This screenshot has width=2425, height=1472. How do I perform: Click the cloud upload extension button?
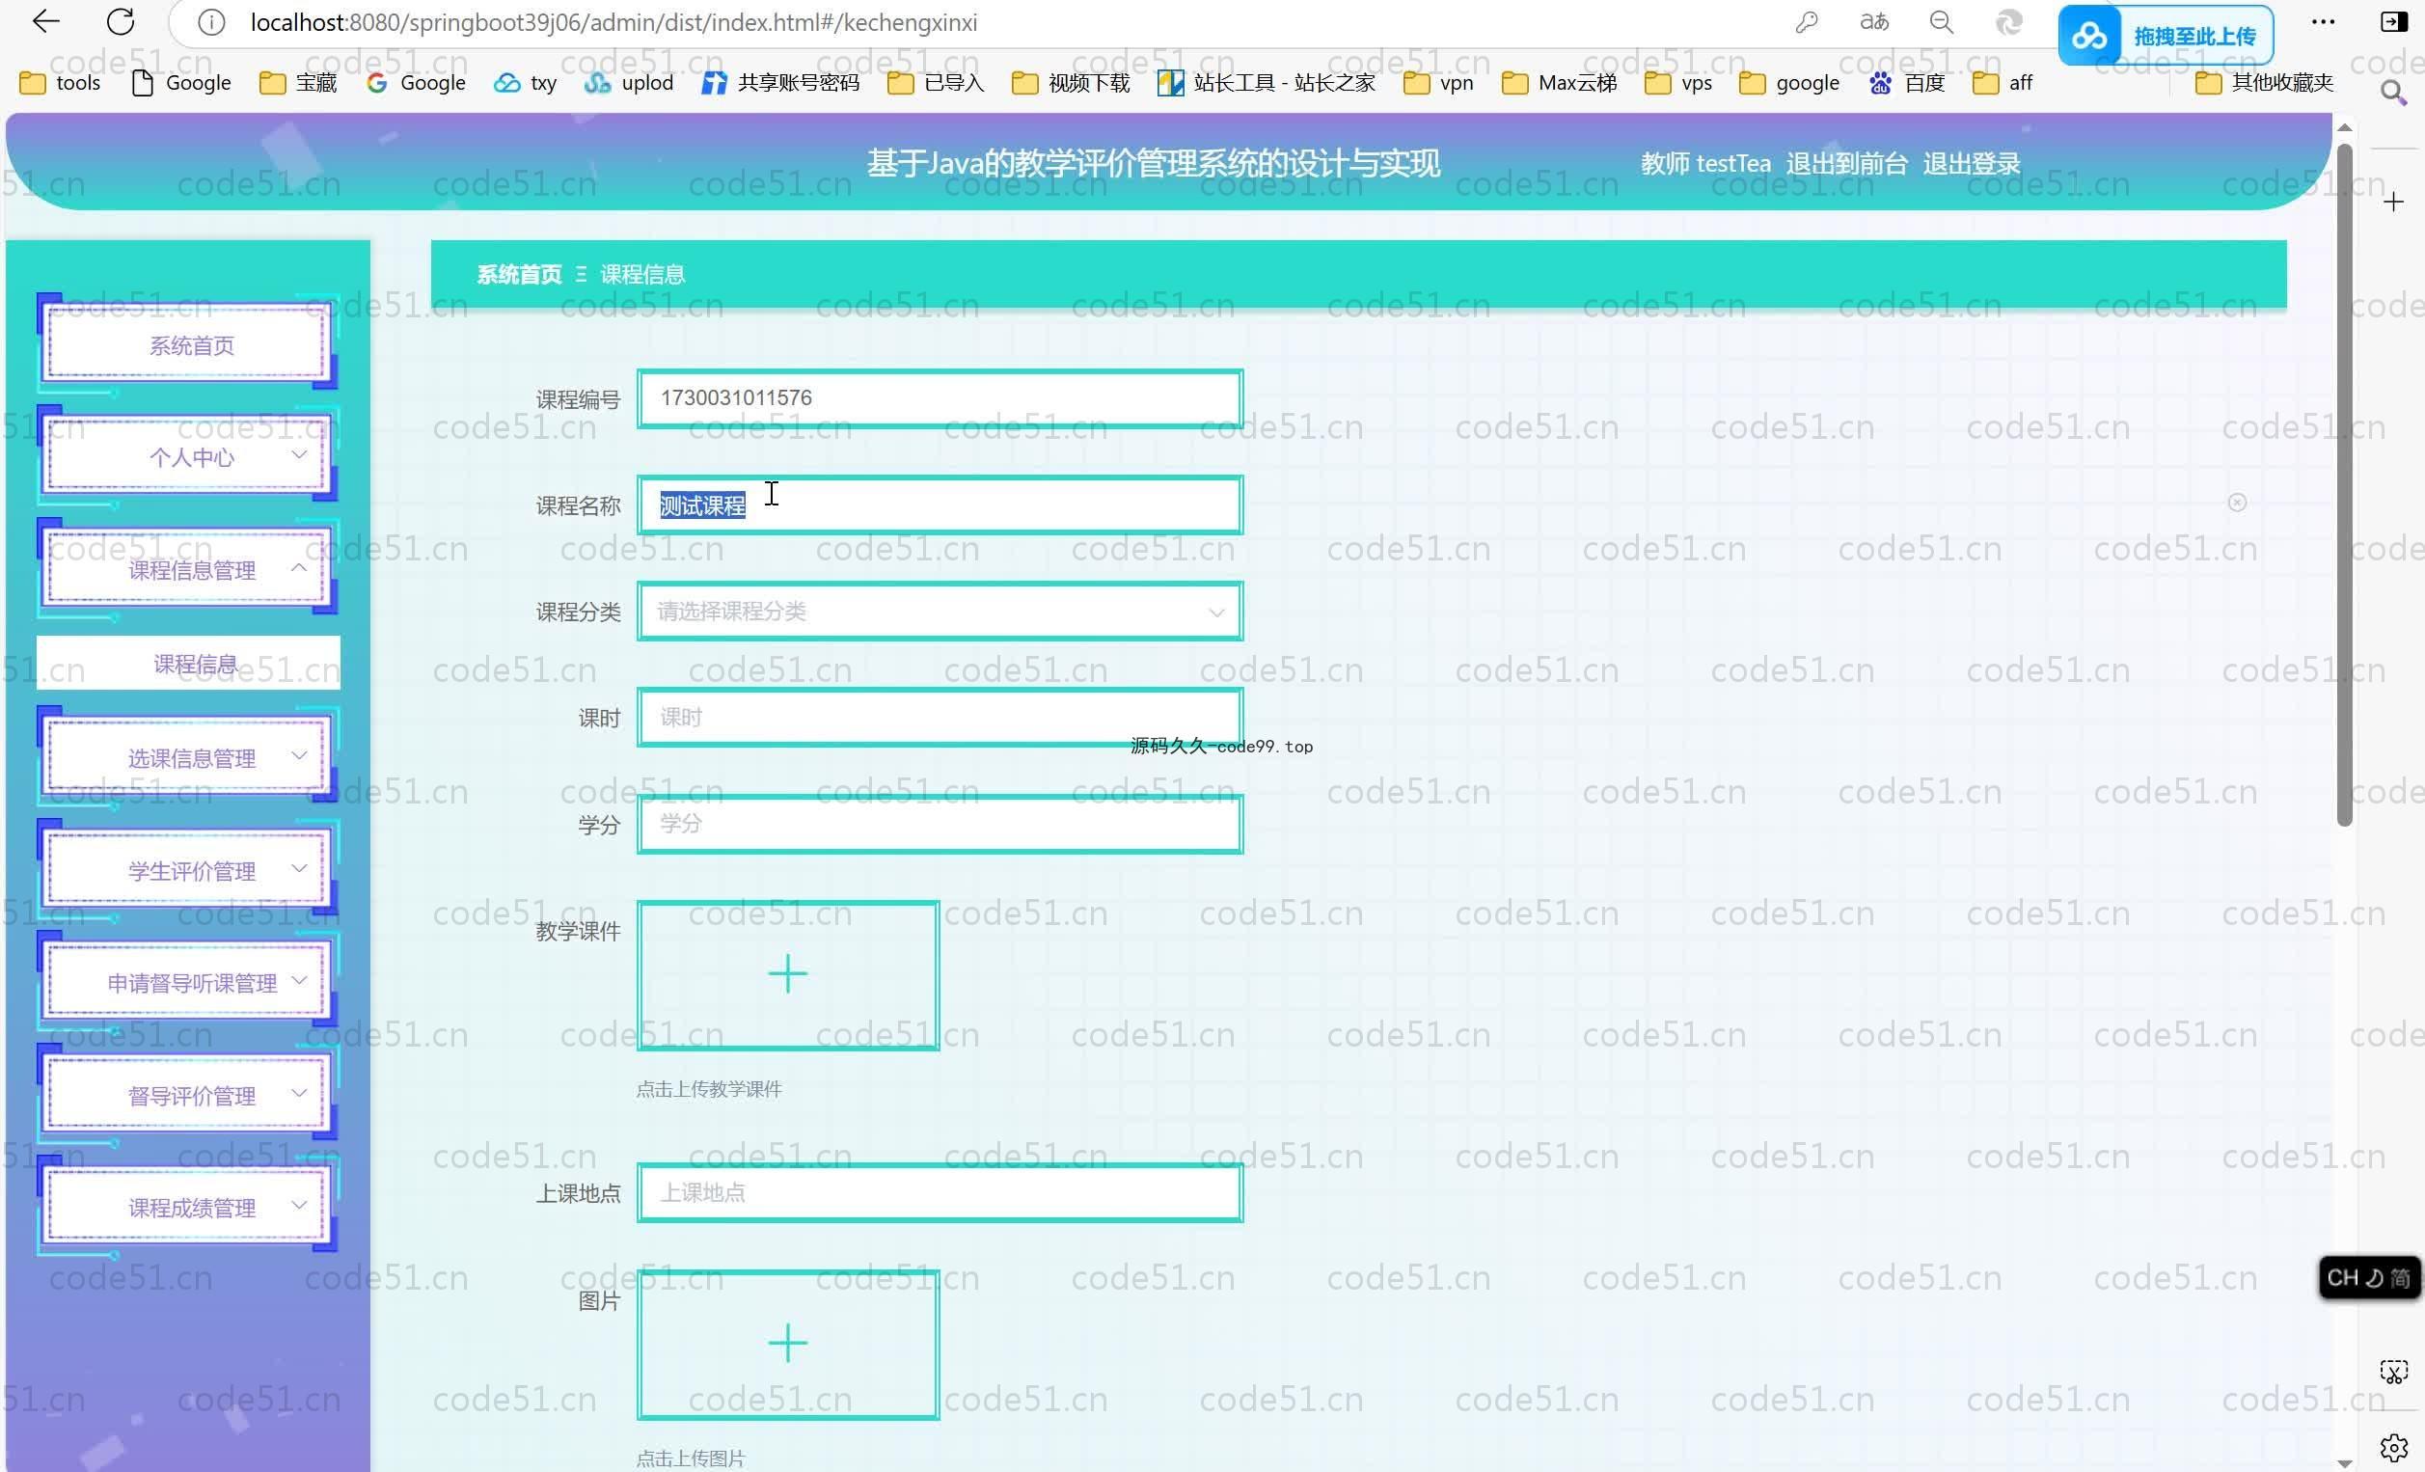click(2166, 36)
